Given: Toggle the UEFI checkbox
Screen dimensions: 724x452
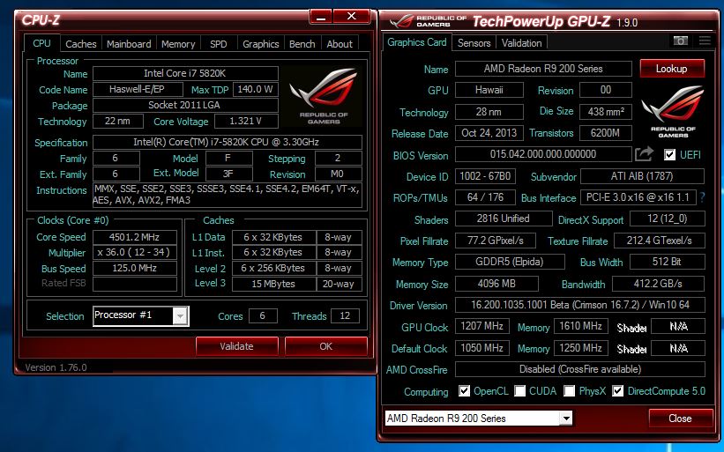Looking at the screenshot, I should tap(669, 154).
